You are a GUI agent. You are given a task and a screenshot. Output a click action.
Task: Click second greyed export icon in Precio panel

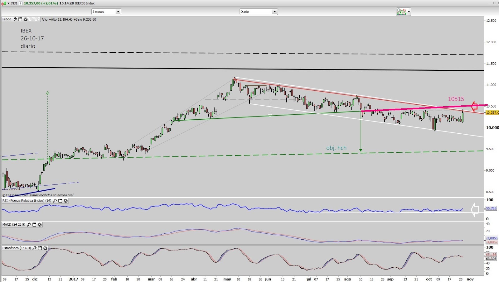[37, 19]
